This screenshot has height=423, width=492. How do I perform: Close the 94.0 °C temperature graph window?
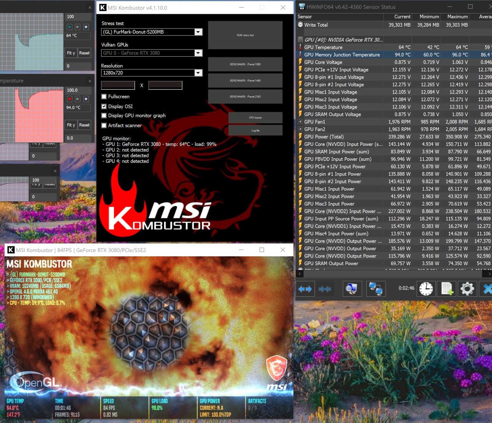click(x=90, y=81)
